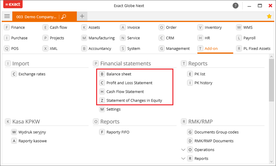Open RMK/RMP Documents
276x166 pixels.
[x=210, y=141]
